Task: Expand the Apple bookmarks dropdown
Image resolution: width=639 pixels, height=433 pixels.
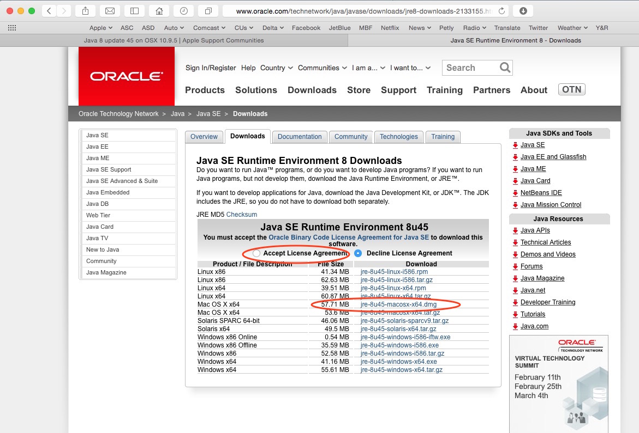Action: [100, 28]
